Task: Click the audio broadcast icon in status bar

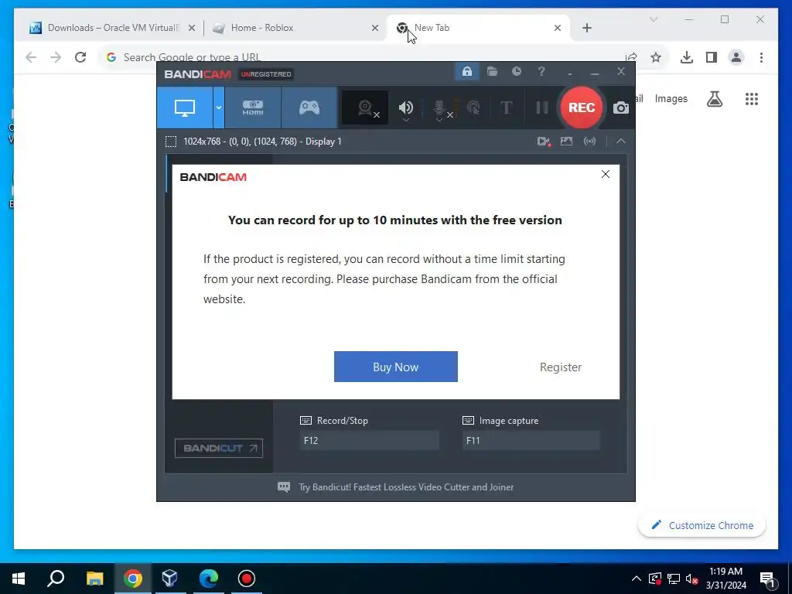Action: (589, 142)
